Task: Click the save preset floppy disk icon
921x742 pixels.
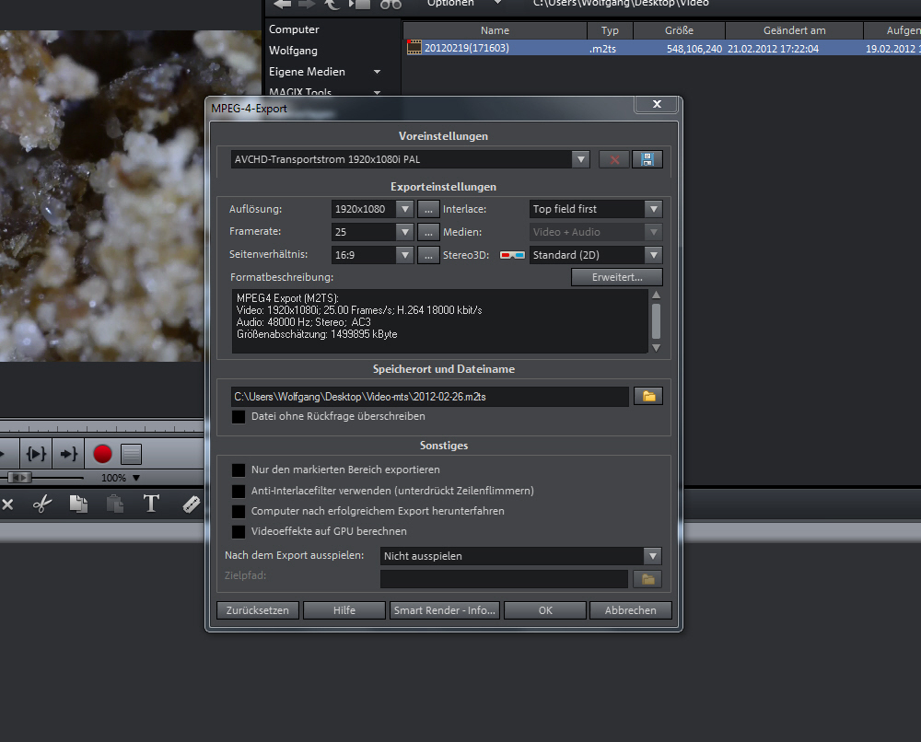Action: pyautogui.click(x=647, y=159)
